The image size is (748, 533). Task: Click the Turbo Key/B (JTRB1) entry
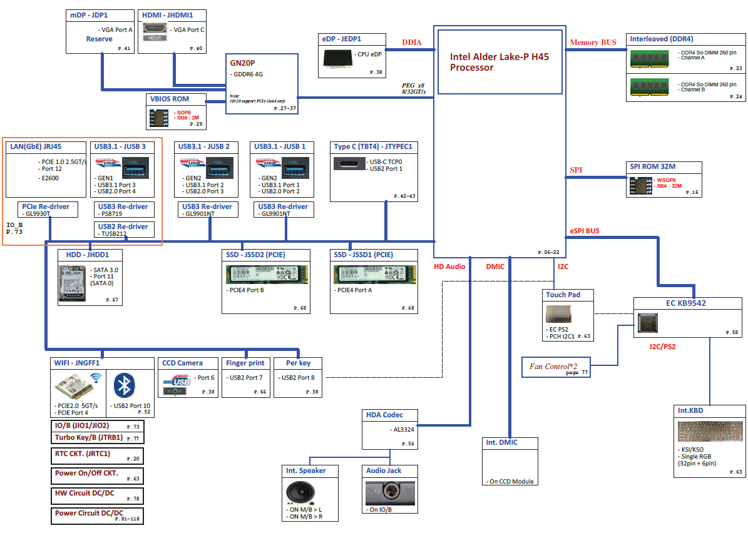coord(97,438)
